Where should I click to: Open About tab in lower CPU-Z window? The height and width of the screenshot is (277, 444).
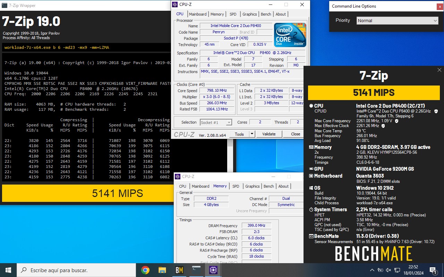point(283,186)
